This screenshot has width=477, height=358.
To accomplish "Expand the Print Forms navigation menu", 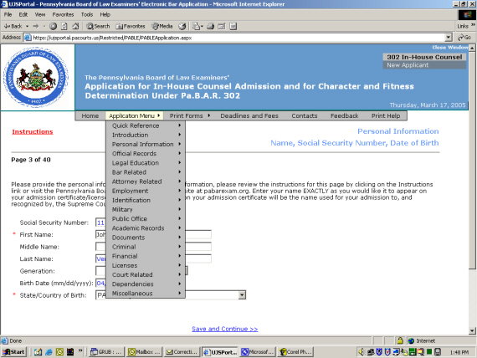I will point(189,116).
